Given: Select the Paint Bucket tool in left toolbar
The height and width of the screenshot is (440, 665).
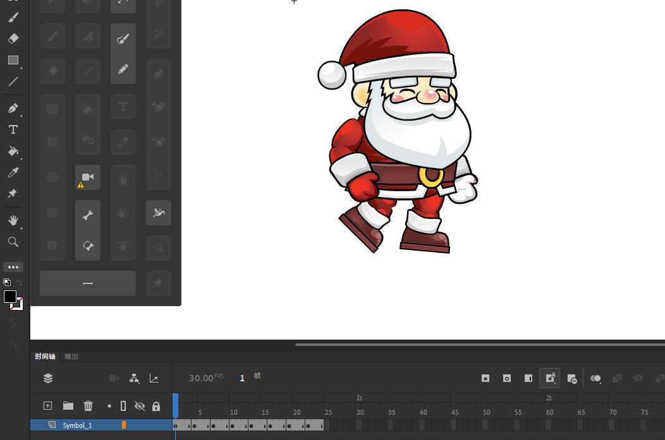Looking at the screenshot, I should [x=13, y=151].
